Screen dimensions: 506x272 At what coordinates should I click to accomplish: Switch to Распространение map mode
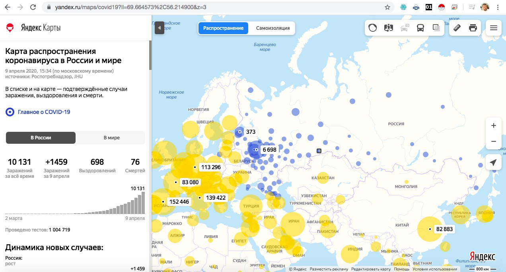tap(223, 28)
